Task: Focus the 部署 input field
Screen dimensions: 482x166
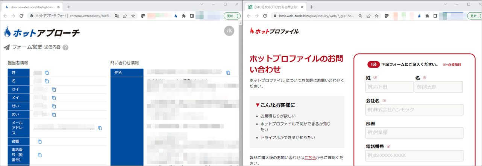Action: coord(414,133)
